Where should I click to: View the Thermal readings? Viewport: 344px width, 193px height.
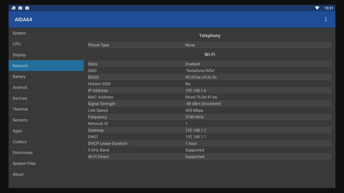46,109
